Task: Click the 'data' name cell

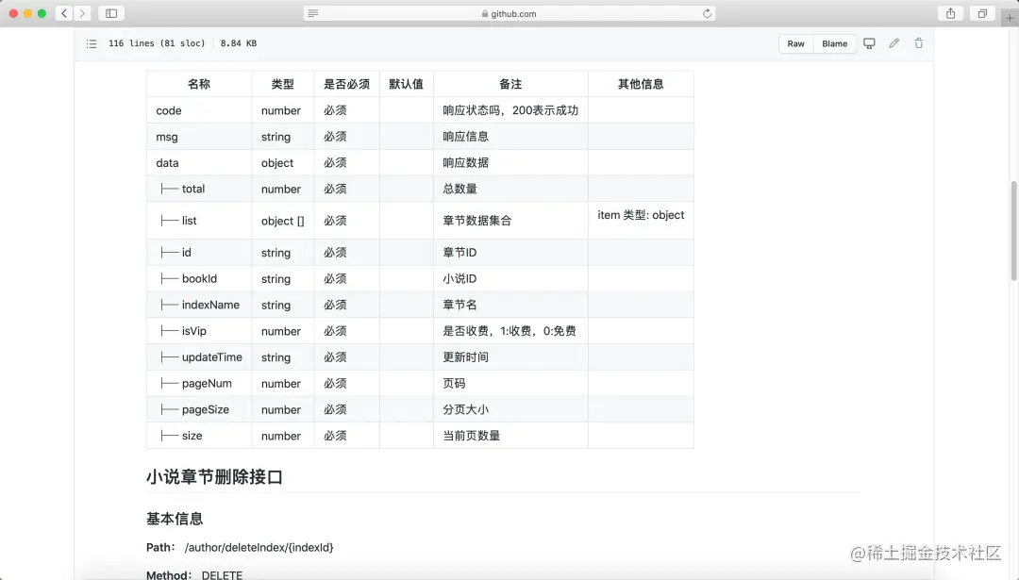Action: 199,162
